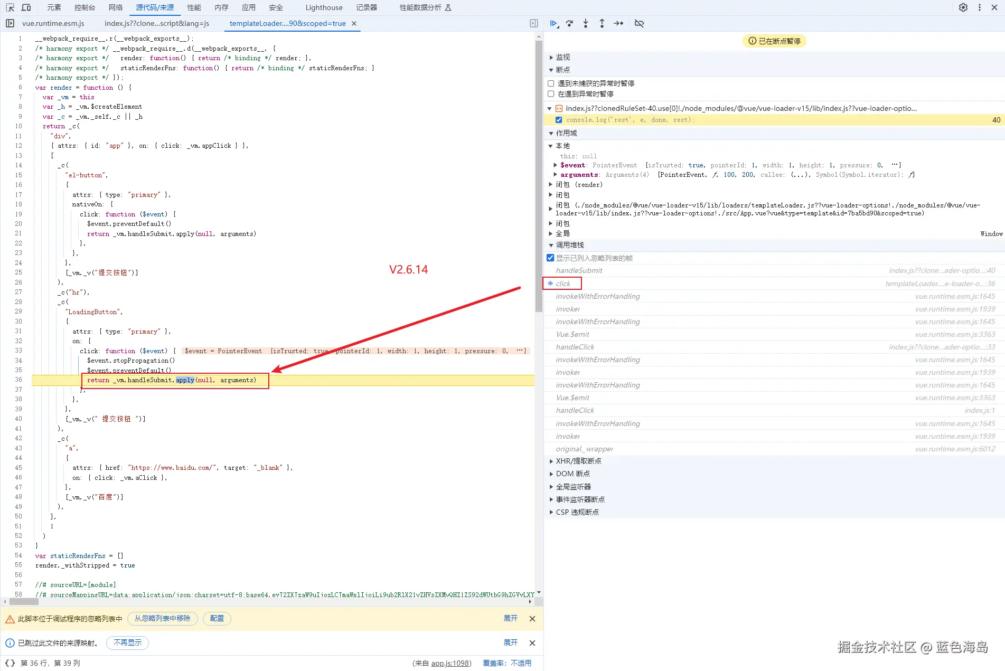Click the 覆盖率: 不适用 coverage link
The height and width of the screenshot is (671, 1005).
coord(507,664)
